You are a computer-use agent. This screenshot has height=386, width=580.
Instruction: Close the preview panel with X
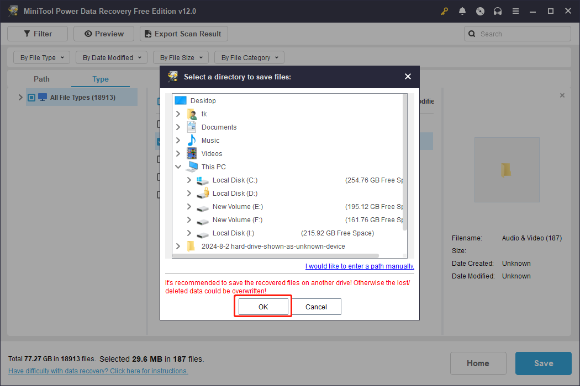(x=562, y=95)
